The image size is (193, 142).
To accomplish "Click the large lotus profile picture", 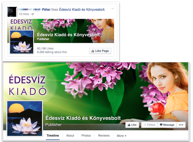I will [x=25, y=118].
